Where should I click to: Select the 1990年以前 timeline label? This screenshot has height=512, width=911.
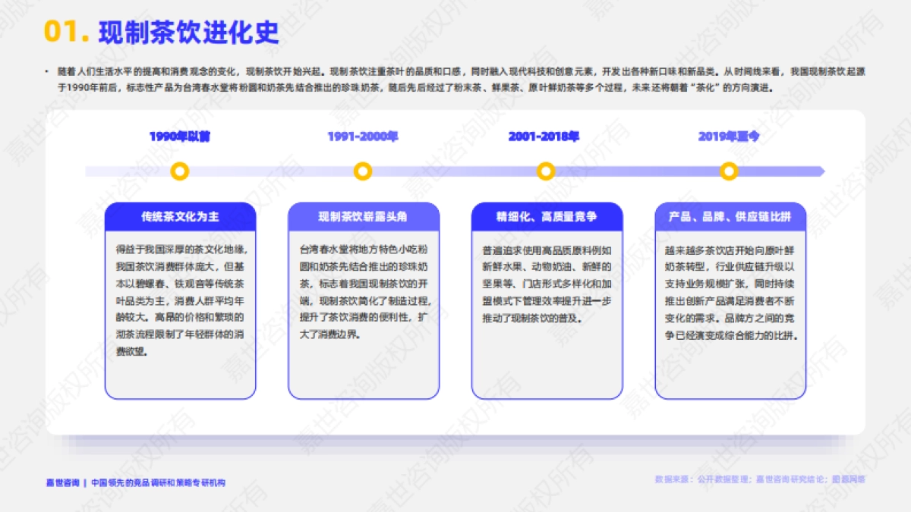(179, 137)
